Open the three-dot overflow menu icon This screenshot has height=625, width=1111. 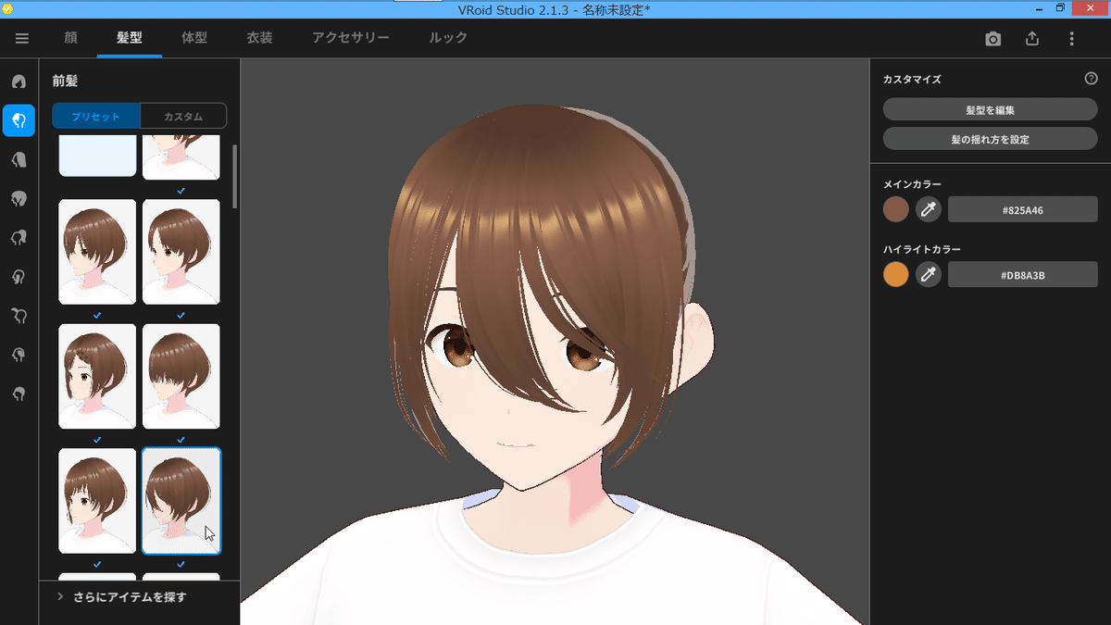coord(1071,39)
